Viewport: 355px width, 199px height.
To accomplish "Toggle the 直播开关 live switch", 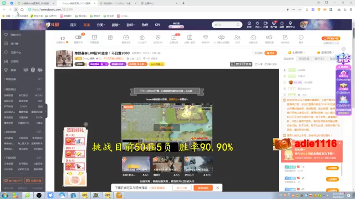I will pos(79,39).
